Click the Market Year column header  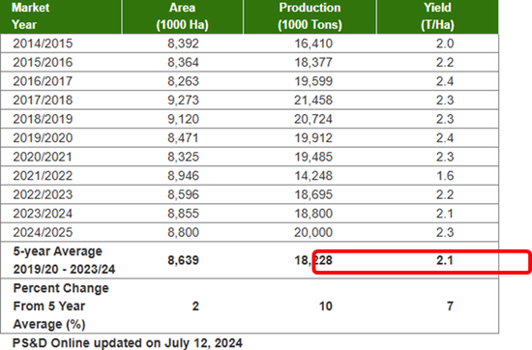[x=31, y=15]
